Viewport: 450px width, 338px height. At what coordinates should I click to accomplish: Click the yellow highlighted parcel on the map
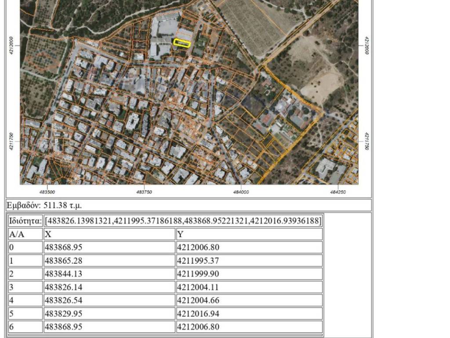pos(181,43)
